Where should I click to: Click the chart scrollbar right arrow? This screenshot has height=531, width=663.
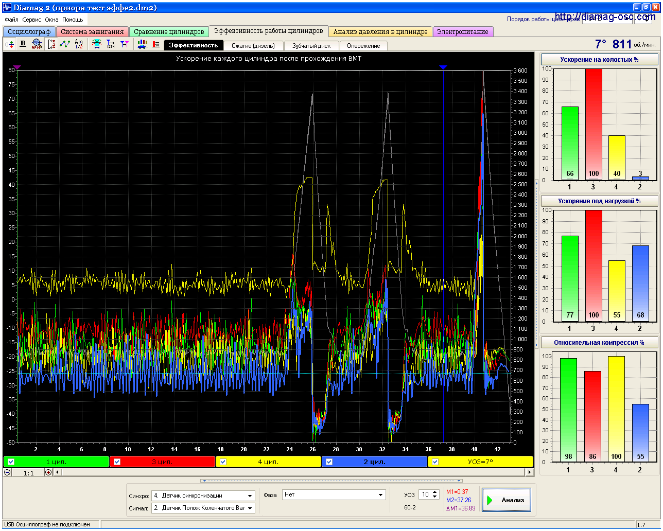point(529,472)
